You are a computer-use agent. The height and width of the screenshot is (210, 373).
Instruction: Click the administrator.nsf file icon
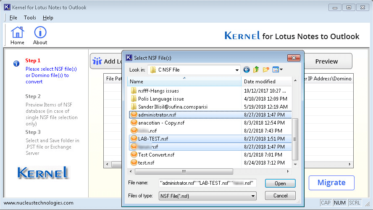134,114
